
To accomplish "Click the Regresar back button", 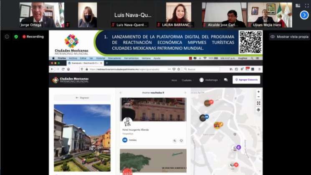I will point(82,98).
